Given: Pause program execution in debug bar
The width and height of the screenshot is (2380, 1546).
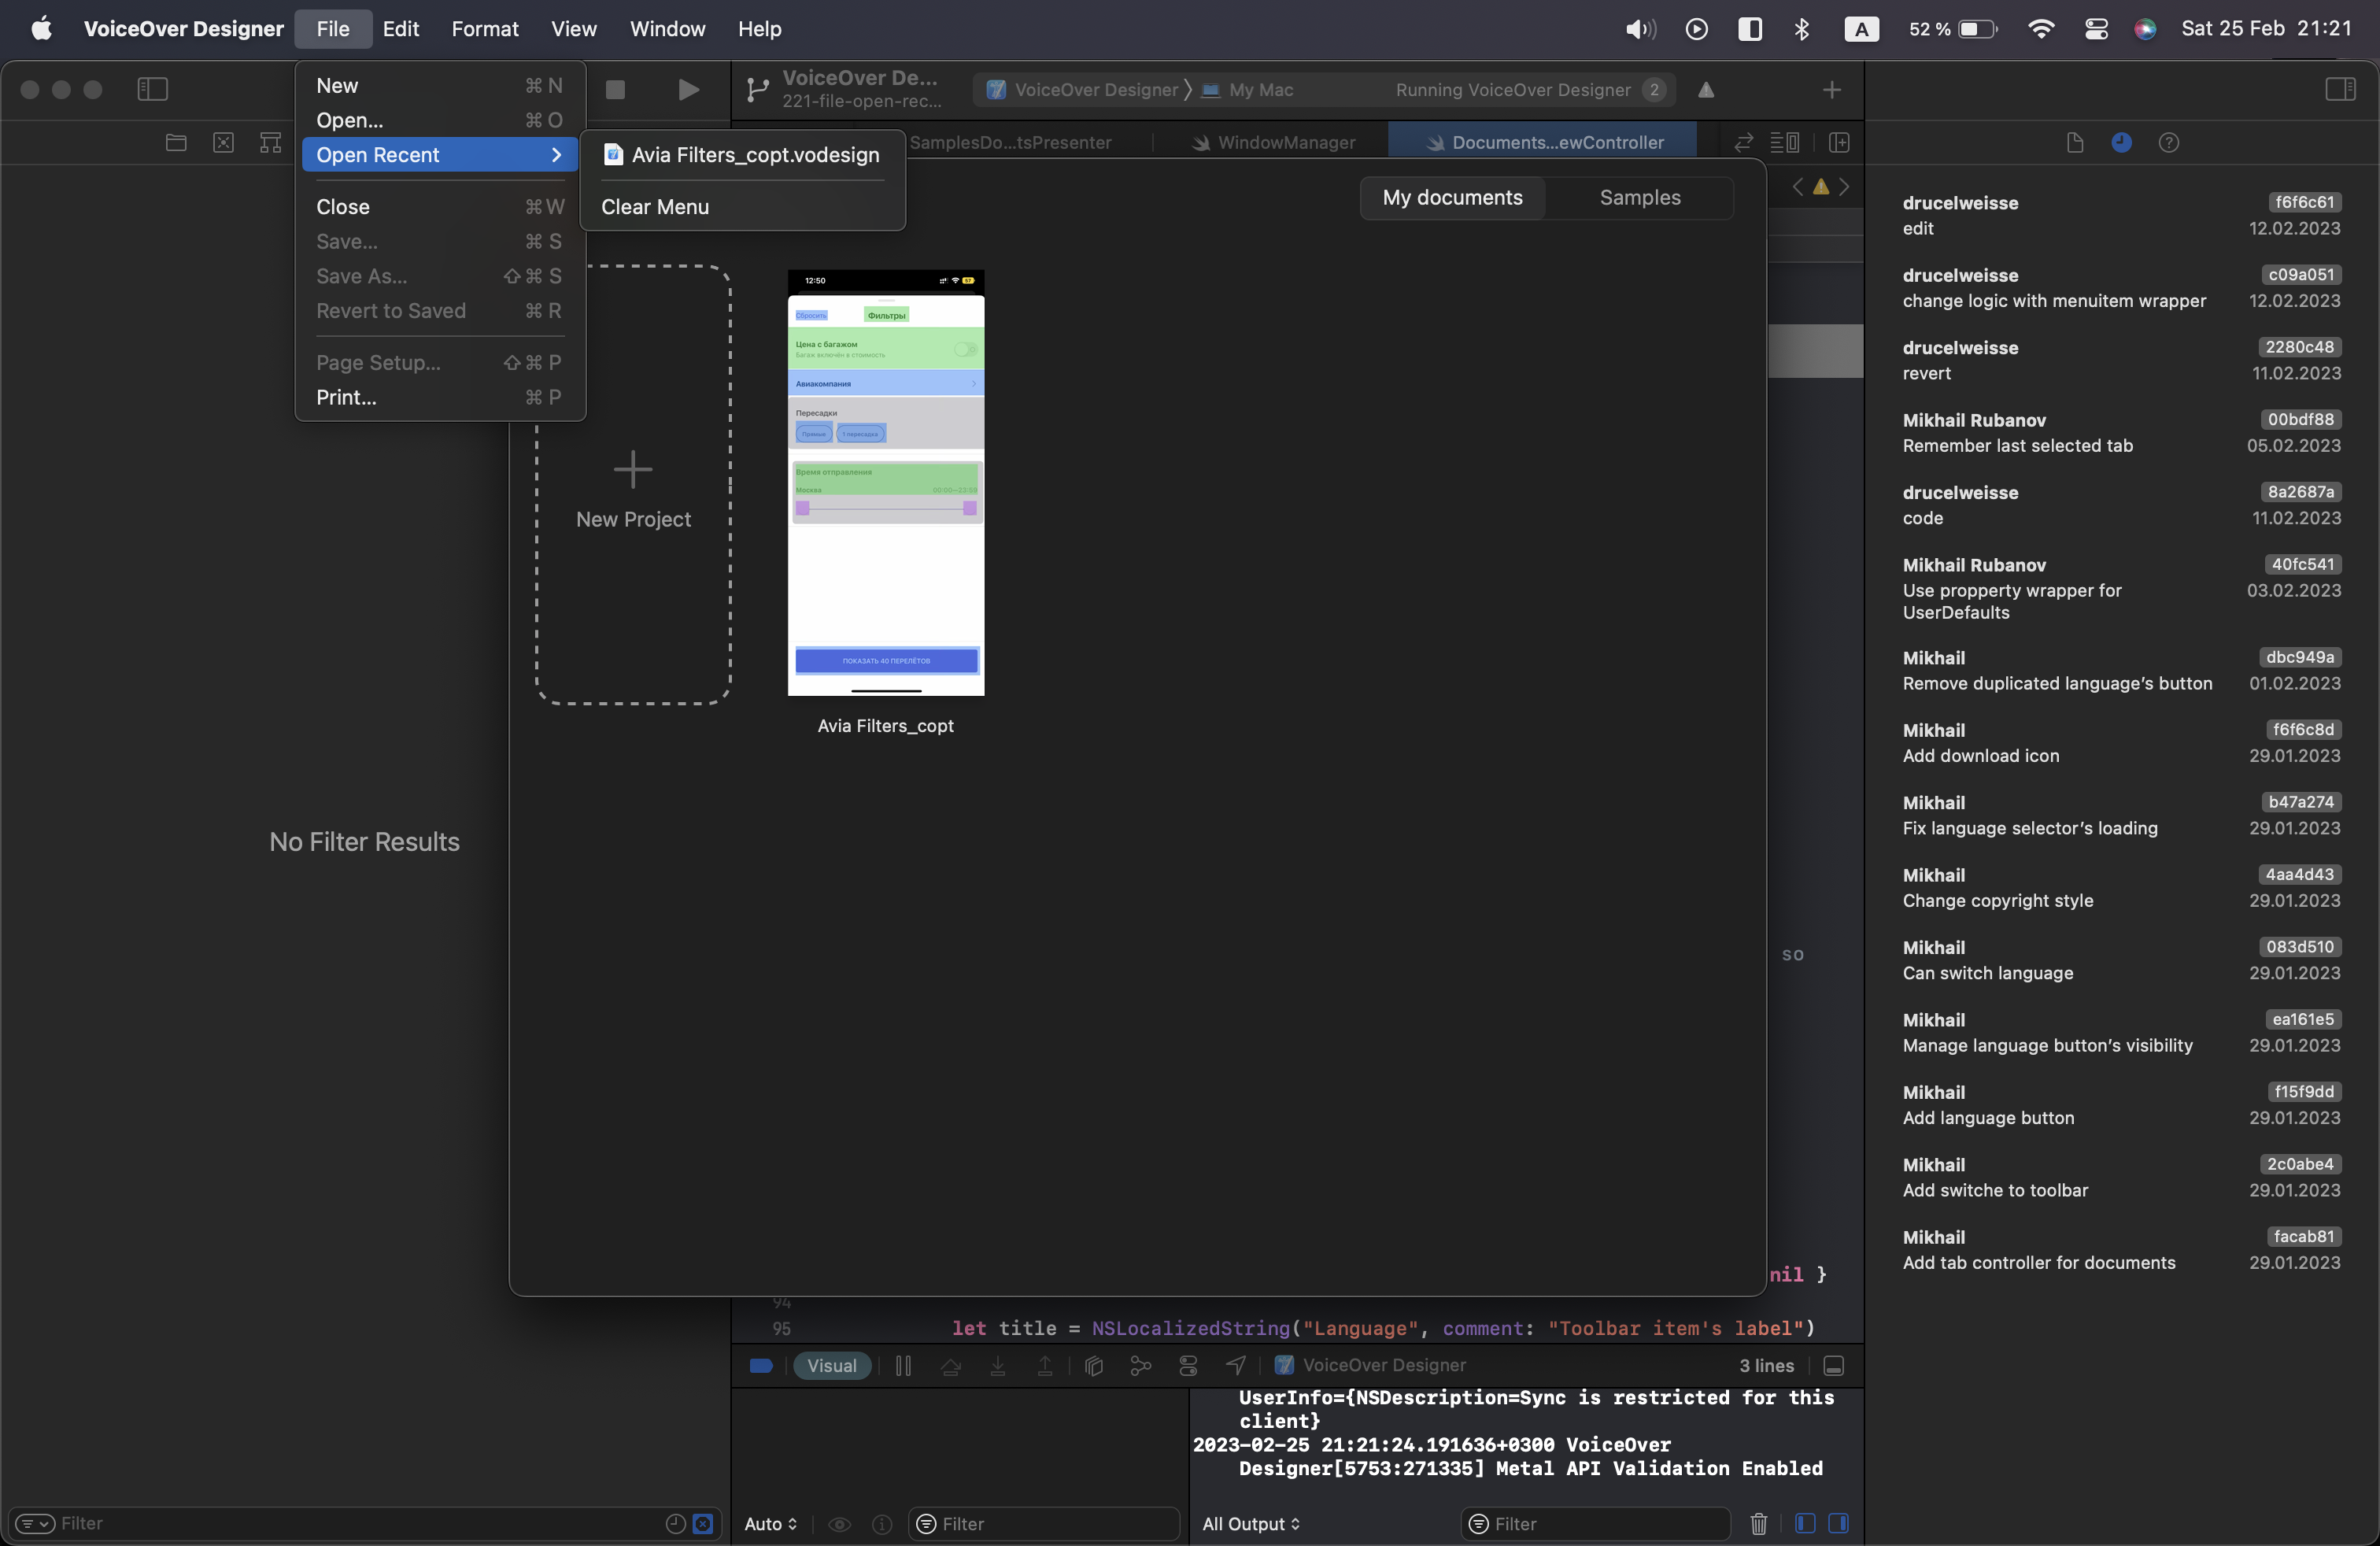Looking at the screenshot, I should tap(903, 1365).
